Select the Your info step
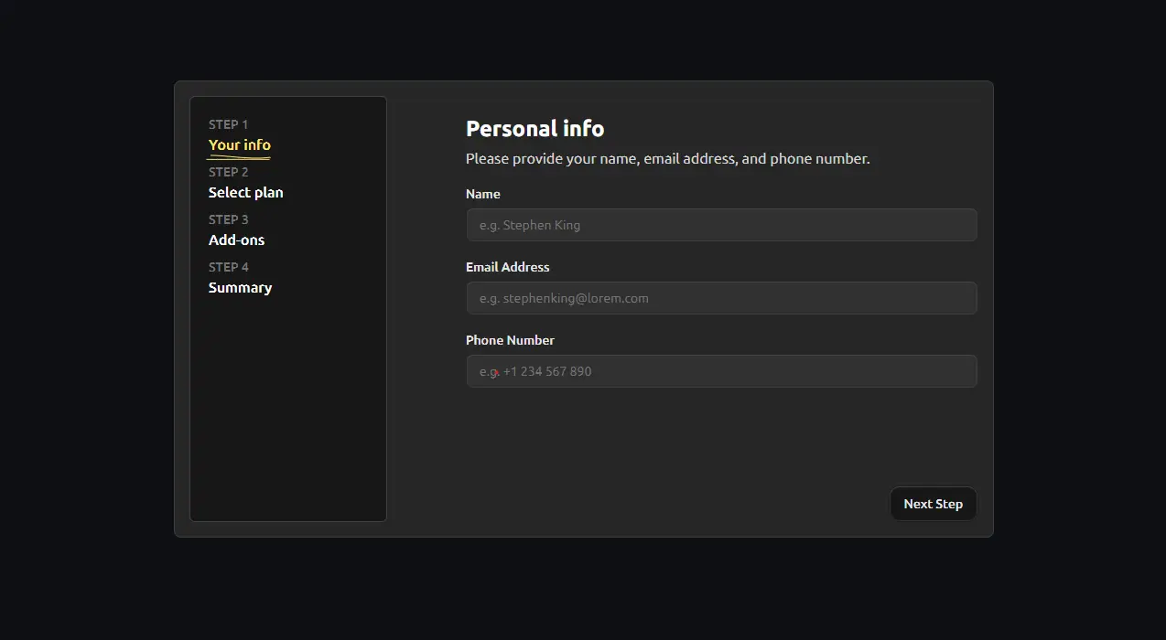1166x640 pixels. point(240,144)
